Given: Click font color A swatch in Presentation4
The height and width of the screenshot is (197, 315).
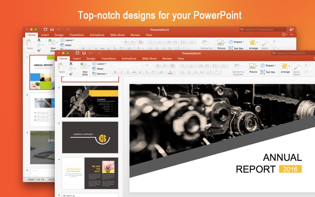Looking at the screenshot, I should [170, 72].
